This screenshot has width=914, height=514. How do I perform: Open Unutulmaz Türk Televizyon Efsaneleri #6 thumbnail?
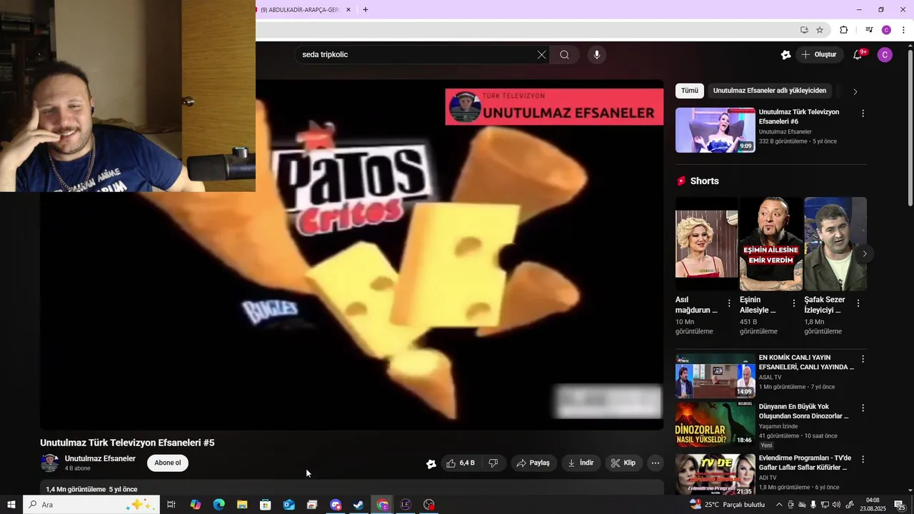715,130
